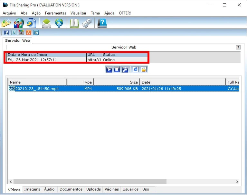Click the 2021/01/26 11:49:25 date cell
Screen dimensions: 247x195
[x=161, y=89]
